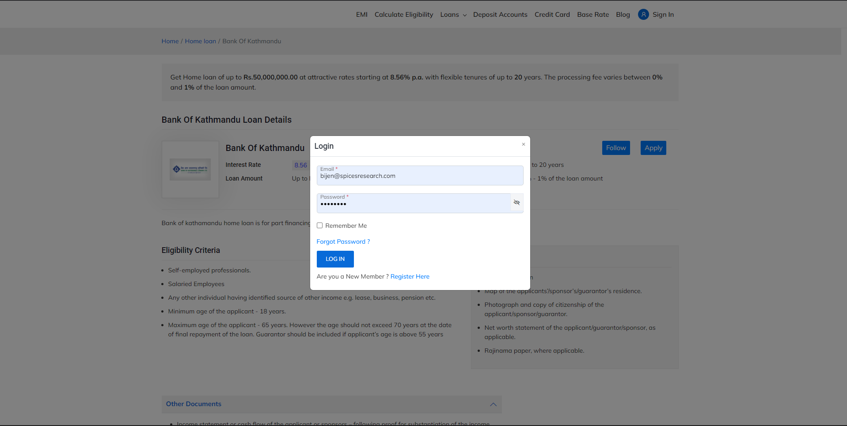Click the Bank Of Kathmandu breadcrumb text
This screenshot has width=847, height=426.
tap(252, 41)
